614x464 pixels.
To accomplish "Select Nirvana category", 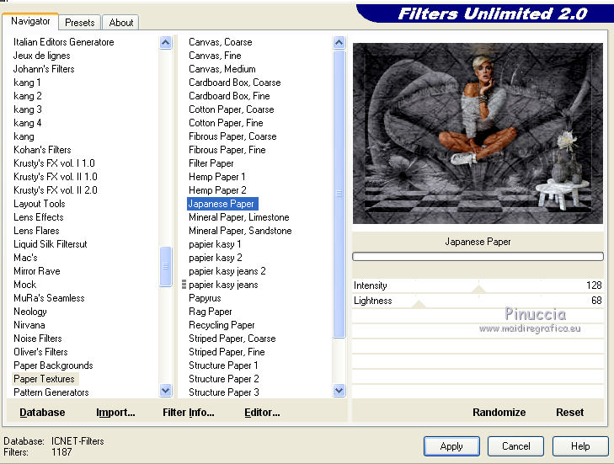I will (29, 325).
